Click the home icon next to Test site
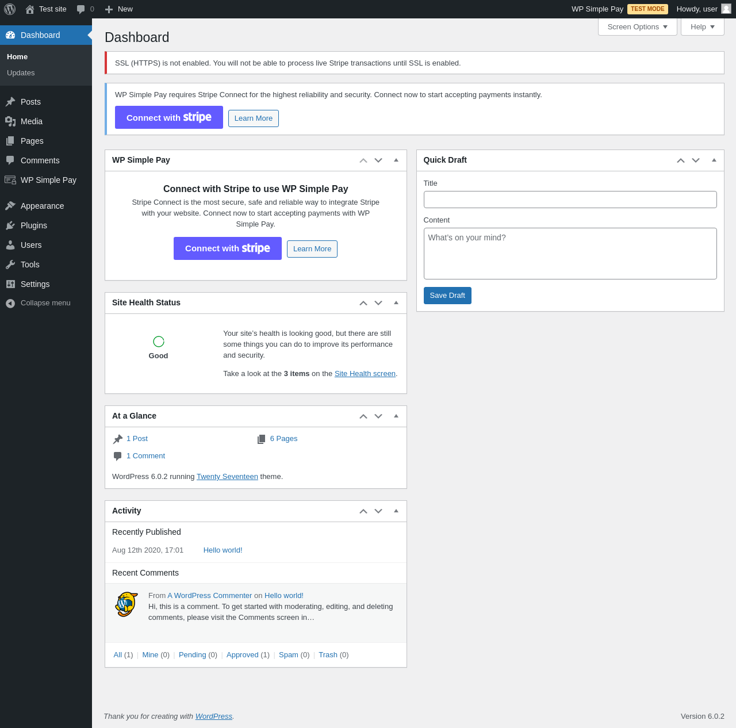Viewport: 736px width, 728px height. [30, 9]
